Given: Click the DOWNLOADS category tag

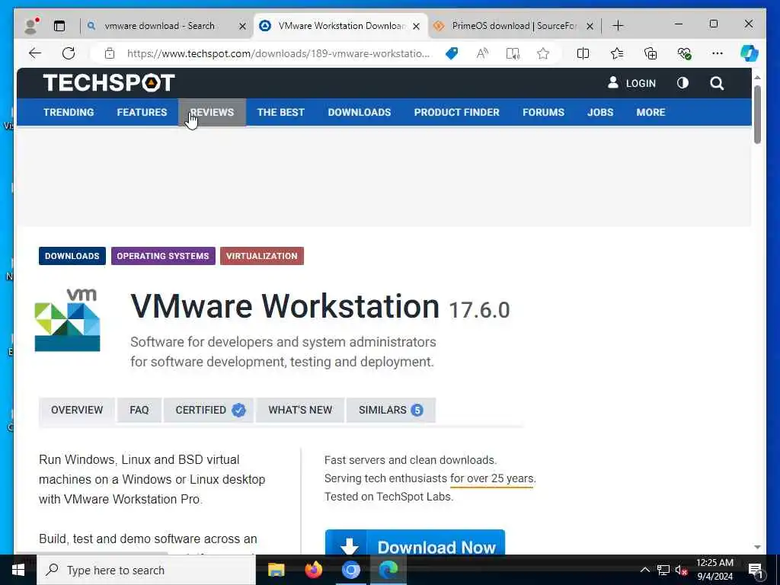Looking at the screenshot, I should [x=72, y=256].
